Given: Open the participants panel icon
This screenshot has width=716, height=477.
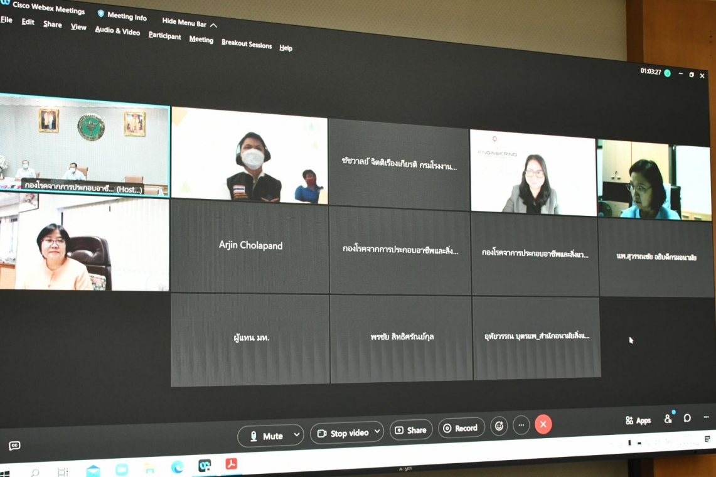Looking at the screenshot, I should point(668,419).
